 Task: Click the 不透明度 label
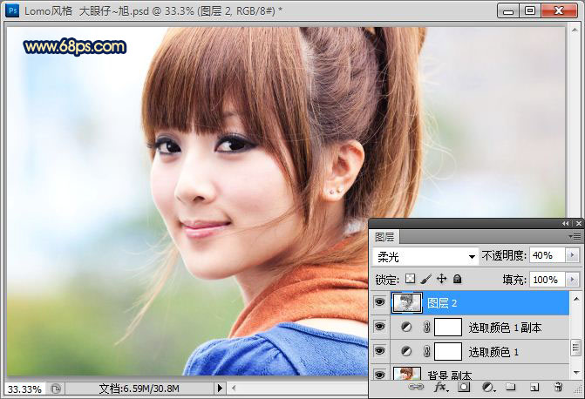tap(504, 255)
